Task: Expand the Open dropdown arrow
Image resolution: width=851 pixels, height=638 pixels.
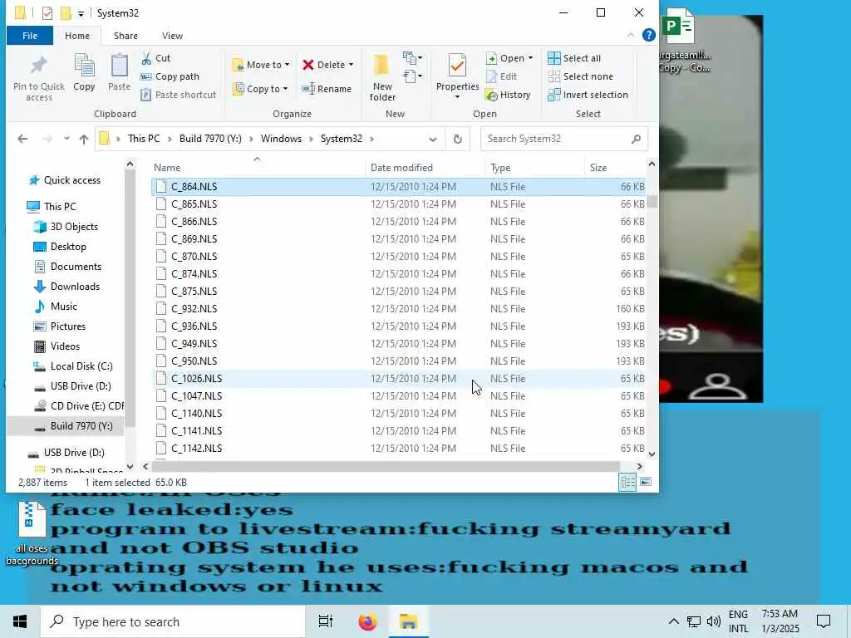Action: click(x=530, y=58)
